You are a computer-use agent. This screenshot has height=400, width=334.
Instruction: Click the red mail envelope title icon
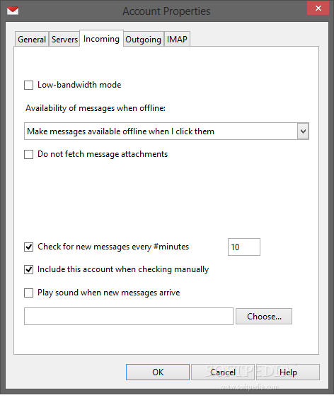(x=13, y=11)
